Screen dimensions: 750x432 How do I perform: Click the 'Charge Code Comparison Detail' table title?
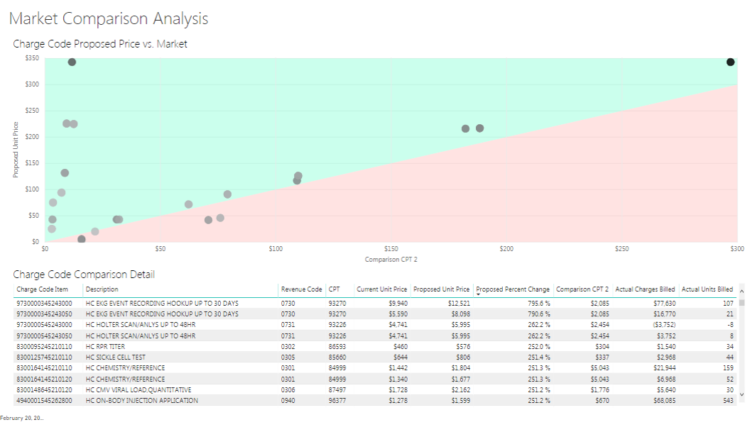point(84,275)
